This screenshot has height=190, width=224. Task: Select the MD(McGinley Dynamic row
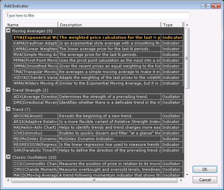(98, 139)
